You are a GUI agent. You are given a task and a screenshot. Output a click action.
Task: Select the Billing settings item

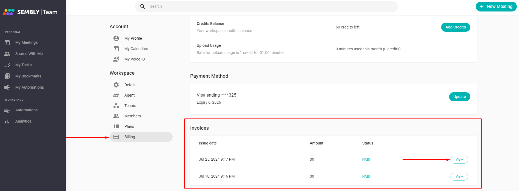[141, 137]
